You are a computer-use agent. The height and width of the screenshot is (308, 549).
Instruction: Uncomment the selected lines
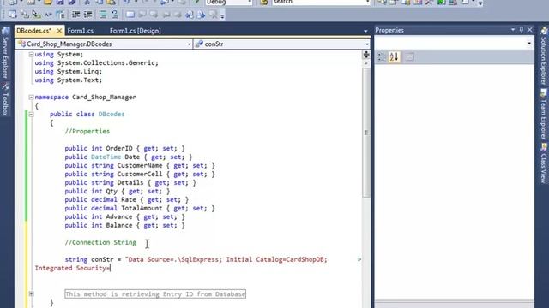coord(114,15)
